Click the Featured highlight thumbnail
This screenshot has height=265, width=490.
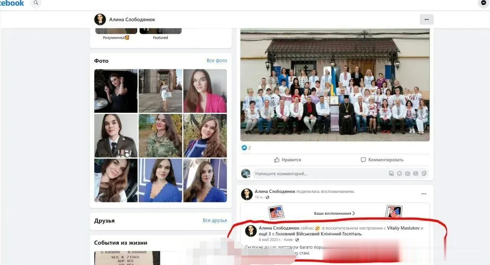160,31
